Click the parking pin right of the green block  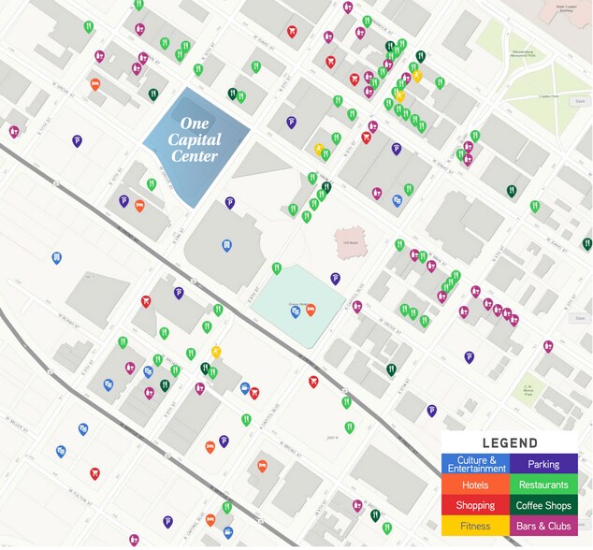tap(335, 278)
